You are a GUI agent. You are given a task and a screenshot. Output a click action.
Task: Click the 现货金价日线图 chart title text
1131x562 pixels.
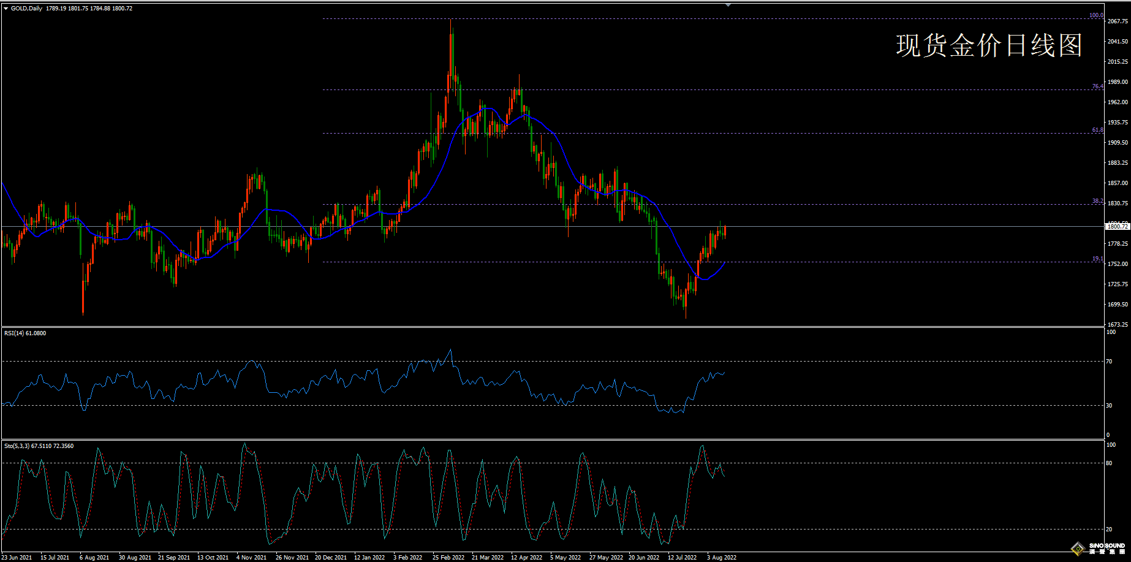click(989, 46)
